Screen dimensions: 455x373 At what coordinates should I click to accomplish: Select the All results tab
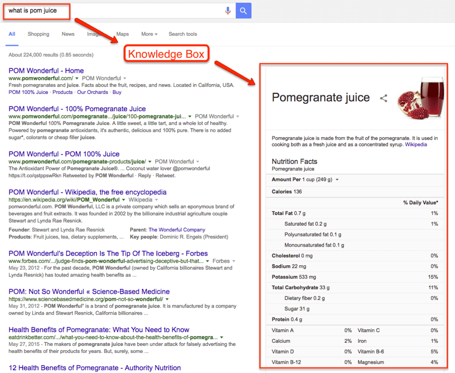[12, 34]
